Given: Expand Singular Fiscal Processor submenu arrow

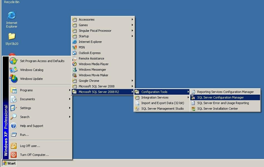Looking at the screenshot, I should point(132,31).
